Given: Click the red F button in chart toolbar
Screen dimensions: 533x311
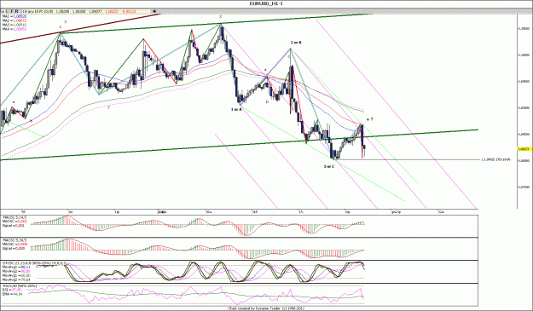Looking at the screenshot, I should pyautogui.click(x=12, y=11).
